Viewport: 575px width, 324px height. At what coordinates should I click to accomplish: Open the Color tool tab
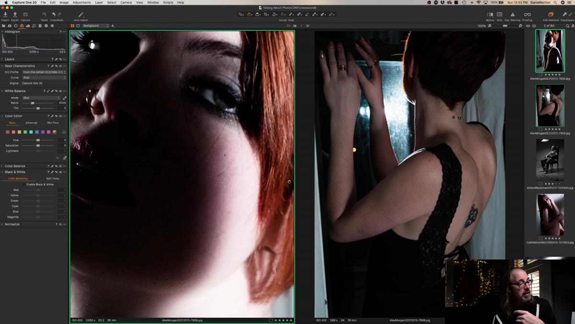(22, 25)
